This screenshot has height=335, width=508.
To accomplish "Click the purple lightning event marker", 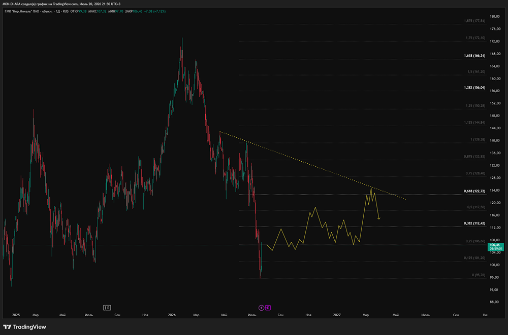I will [x=261, y=308].
